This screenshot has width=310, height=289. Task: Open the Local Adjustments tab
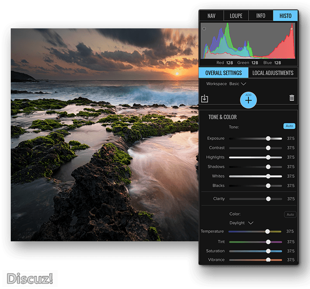[x=273, y=73]
